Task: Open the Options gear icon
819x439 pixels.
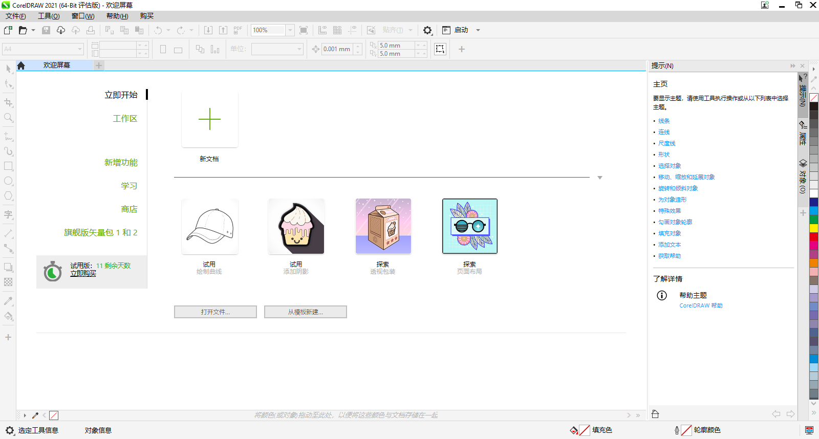Action: click(427, 30)
